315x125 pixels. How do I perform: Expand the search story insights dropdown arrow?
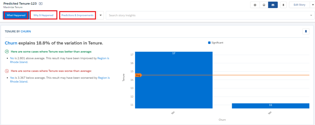311,15
